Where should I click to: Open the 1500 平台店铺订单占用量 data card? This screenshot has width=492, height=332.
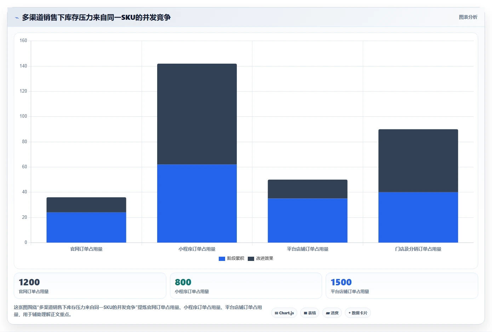[x=402, y=286]
